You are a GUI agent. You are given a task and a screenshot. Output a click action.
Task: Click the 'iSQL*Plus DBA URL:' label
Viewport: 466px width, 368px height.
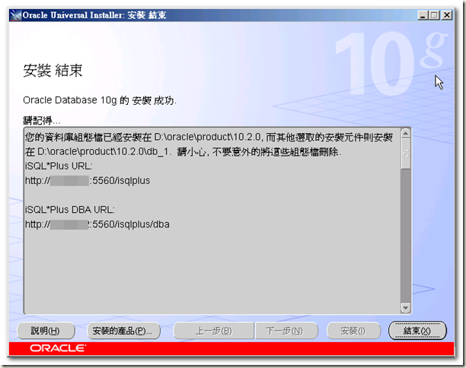[69, 210]
